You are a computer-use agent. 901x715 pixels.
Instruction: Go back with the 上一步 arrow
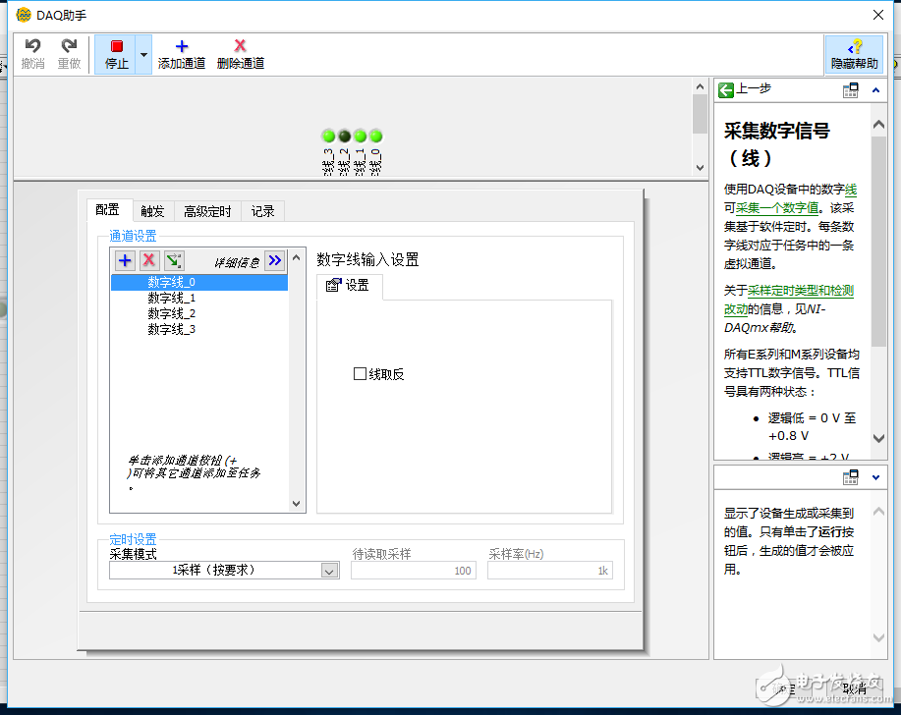click(x=726, y=89)
